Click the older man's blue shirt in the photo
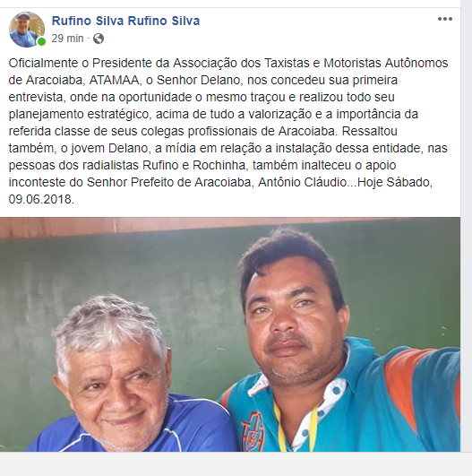 (194, 425)
